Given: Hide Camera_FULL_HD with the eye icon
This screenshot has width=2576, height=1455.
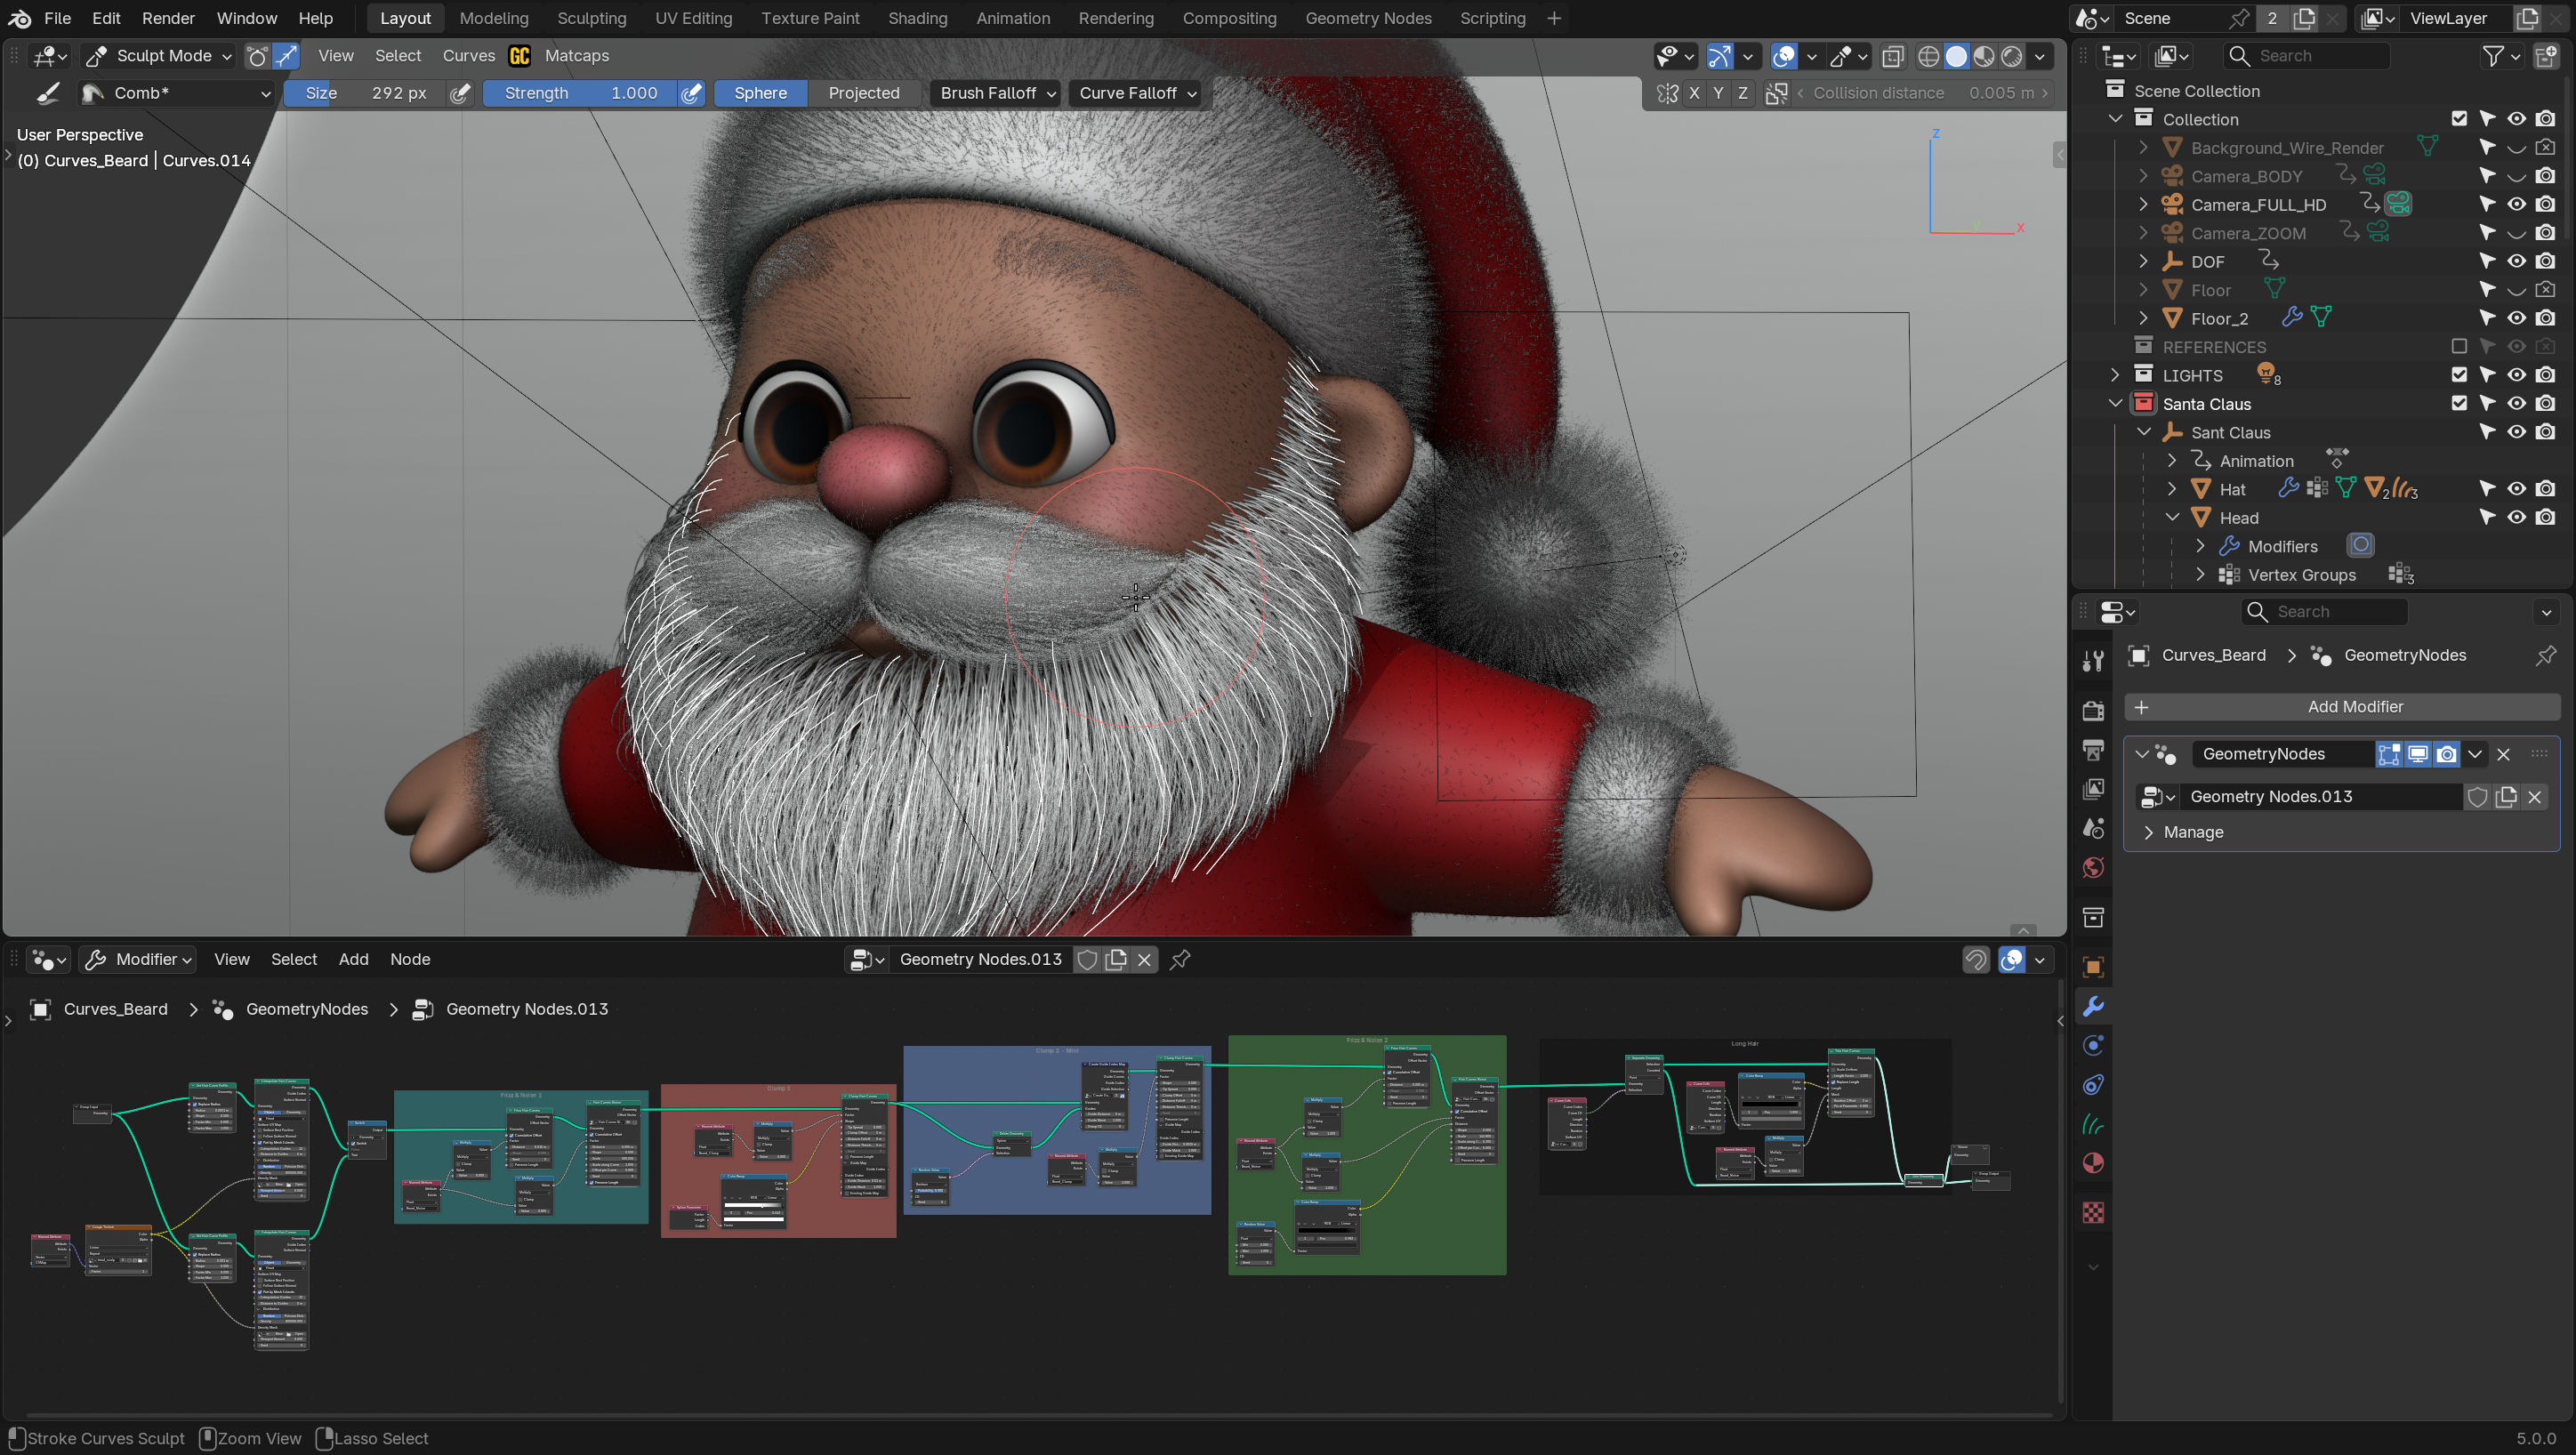Looking at the screenshot, I should pyautogui.click(x=2516, y=204).
